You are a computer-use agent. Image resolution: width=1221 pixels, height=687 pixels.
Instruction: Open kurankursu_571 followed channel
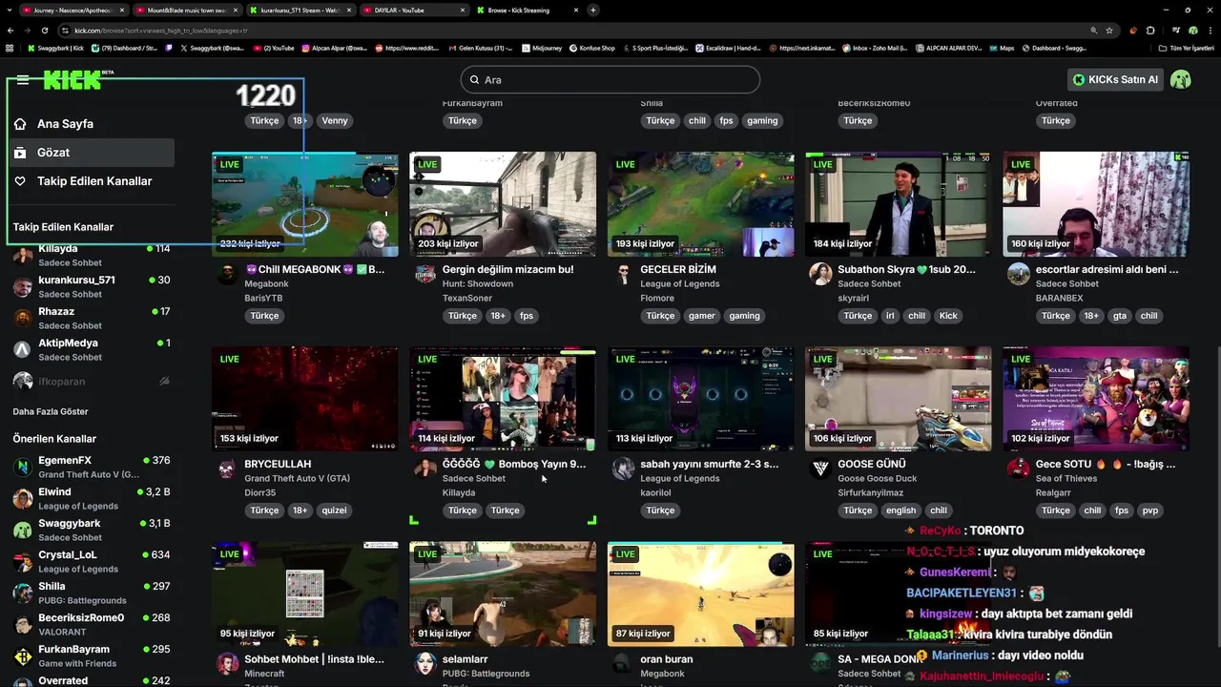[92, 287]
